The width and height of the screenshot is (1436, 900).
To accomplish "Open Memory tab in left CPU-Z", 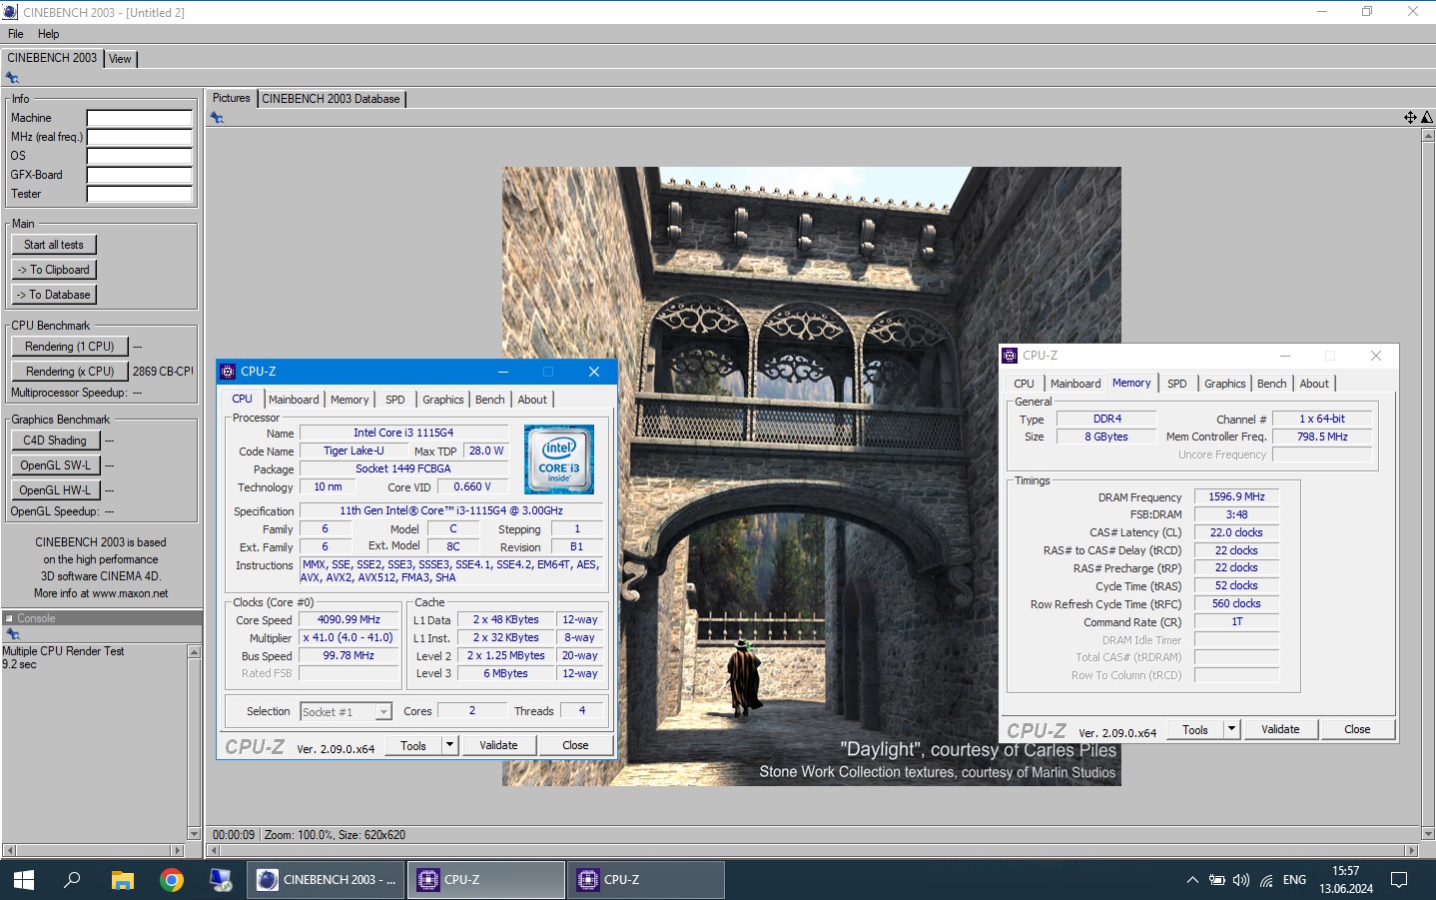I will (x=350, y=400).
